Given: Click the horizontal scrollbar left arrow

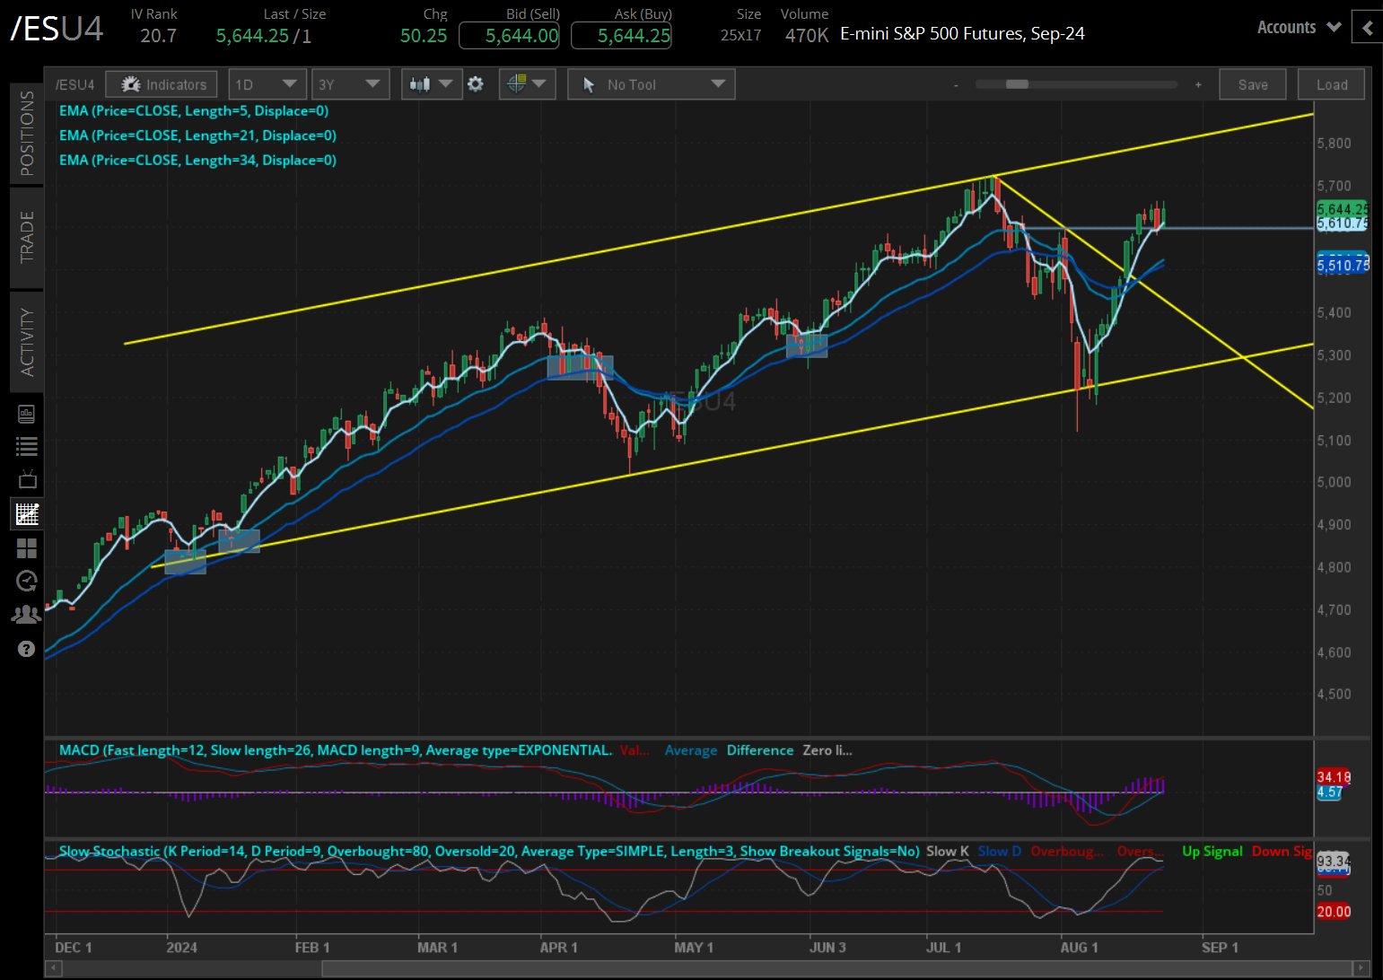Looking at the screenshot, I should click(x=53, y=968).
